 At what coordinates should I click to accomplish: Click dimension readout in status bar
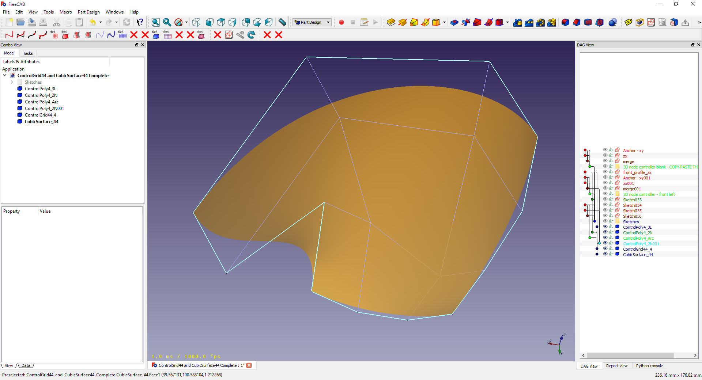(678, 375)
